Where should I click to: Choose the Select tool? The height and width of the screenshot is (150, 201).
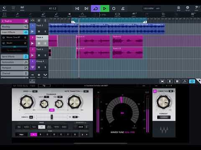(4, 15)
